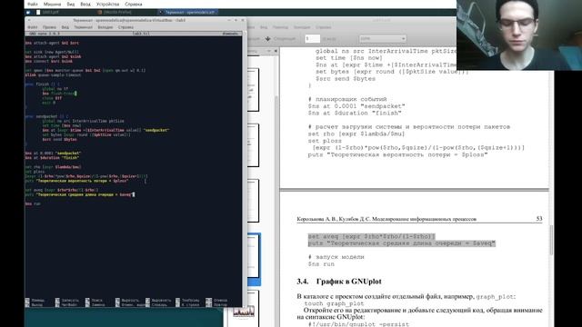Open the zoom level dropdown in PDF viewer

tap(382, 38)
